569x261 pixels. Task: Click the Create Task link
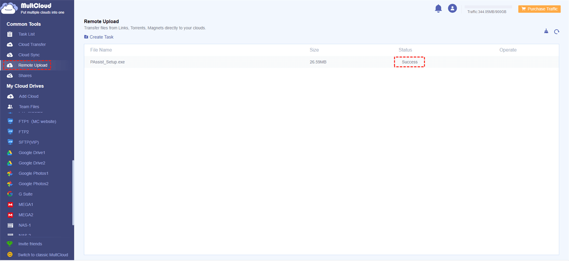click(x=98, y=37)
